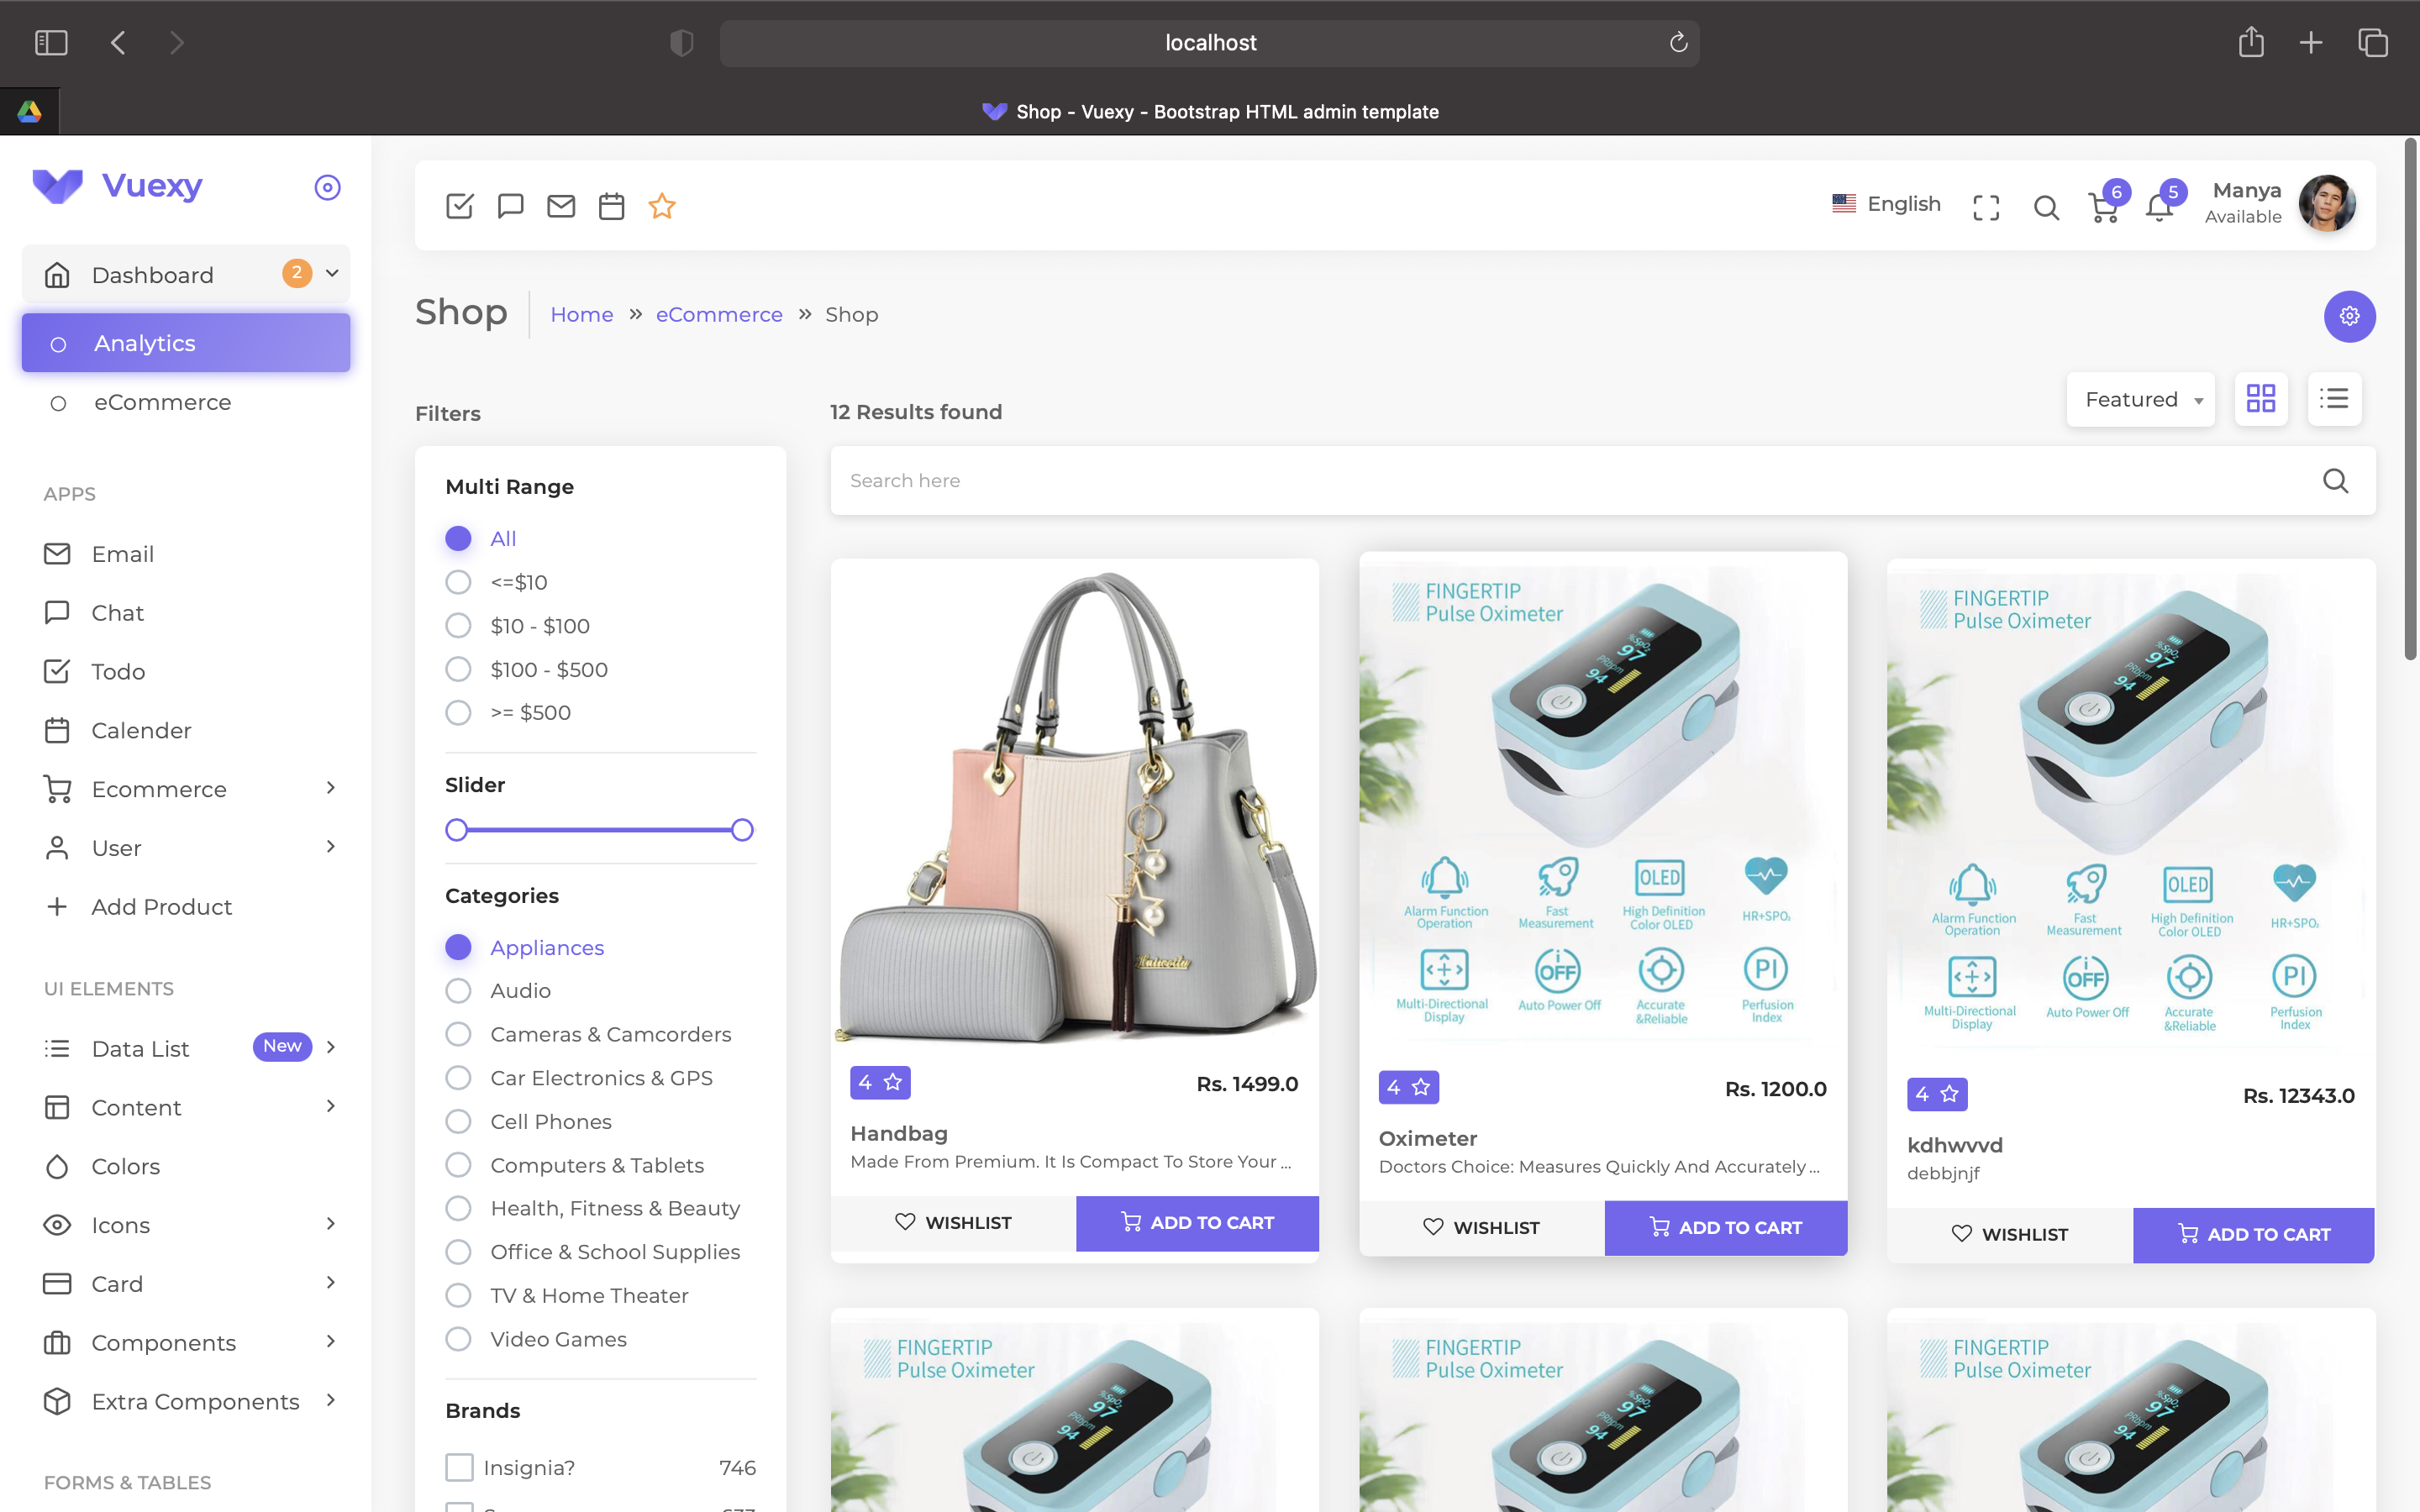Click the star favorites icon in the top toolbar
This screenshot has height=1512, width=2420.
(662, 206)
